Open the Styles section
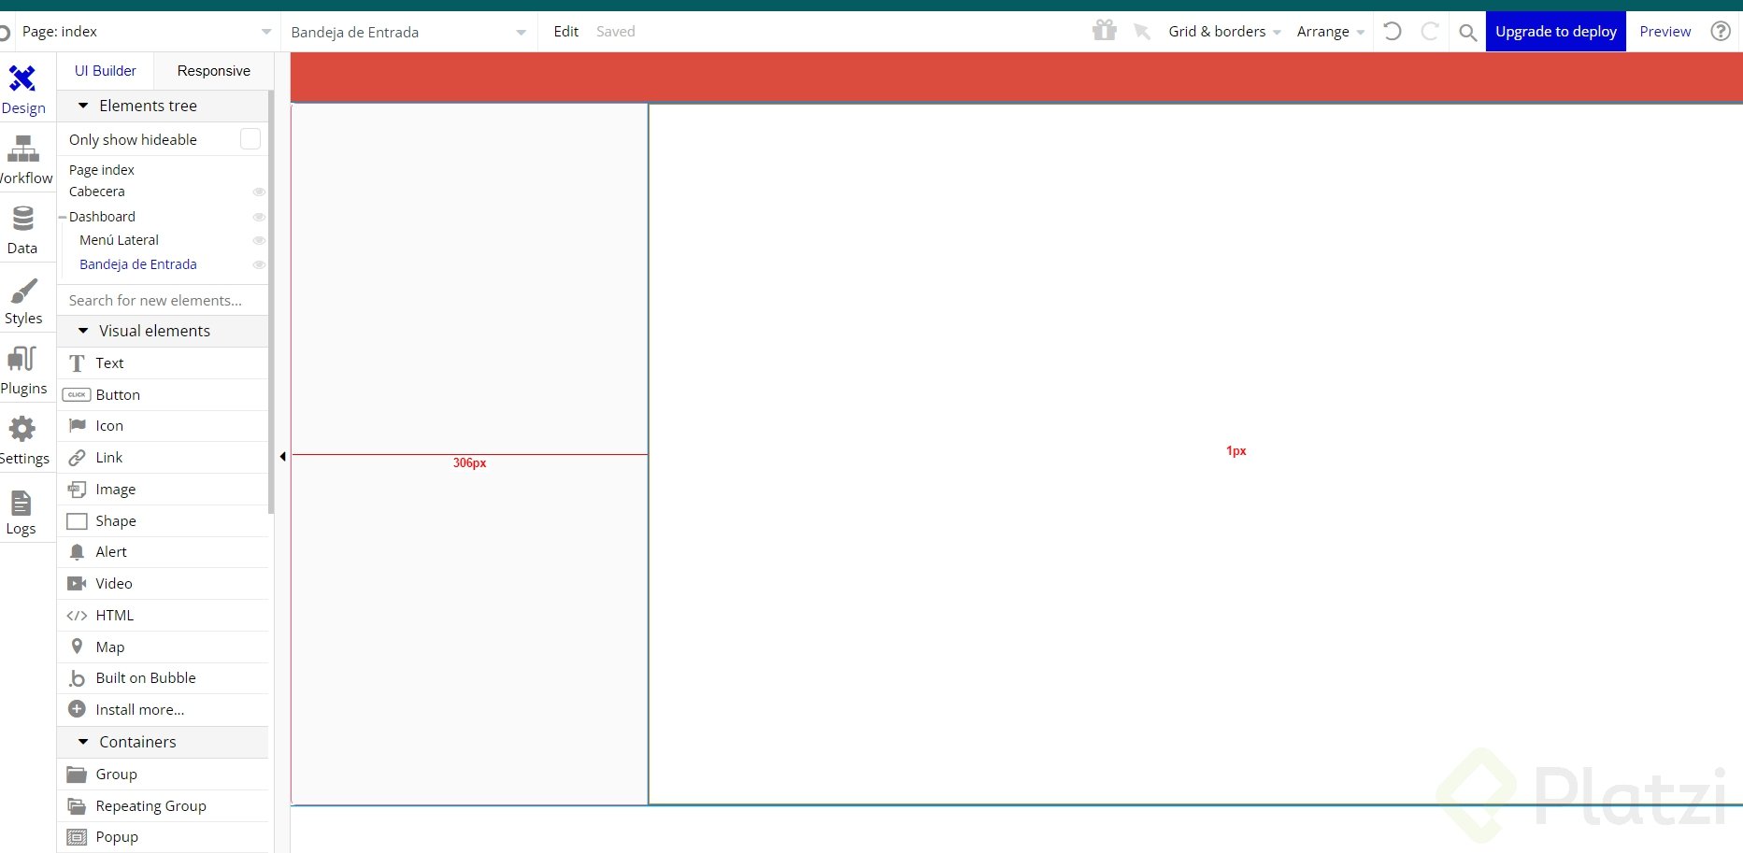The image size is (1743, 853). point(23,300)
